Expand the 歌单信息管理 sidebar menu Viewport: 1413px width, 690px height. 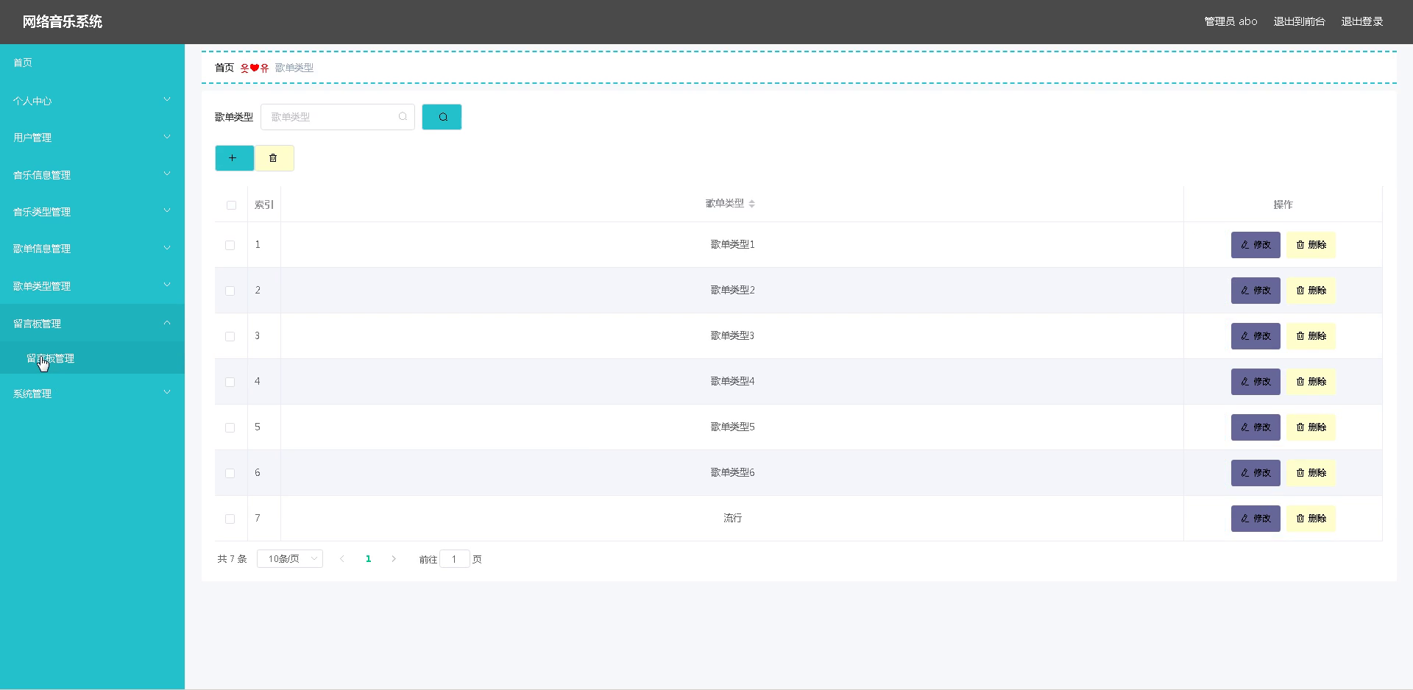(x=92, y=249)
